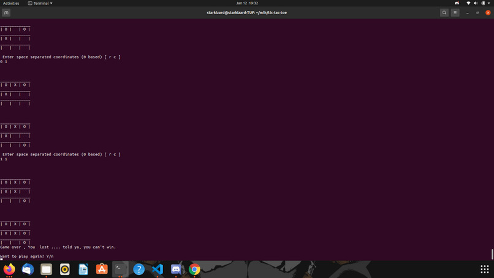494x278 pixels.
Task: Click the Discord tray indicator
Action: [457, 3]
